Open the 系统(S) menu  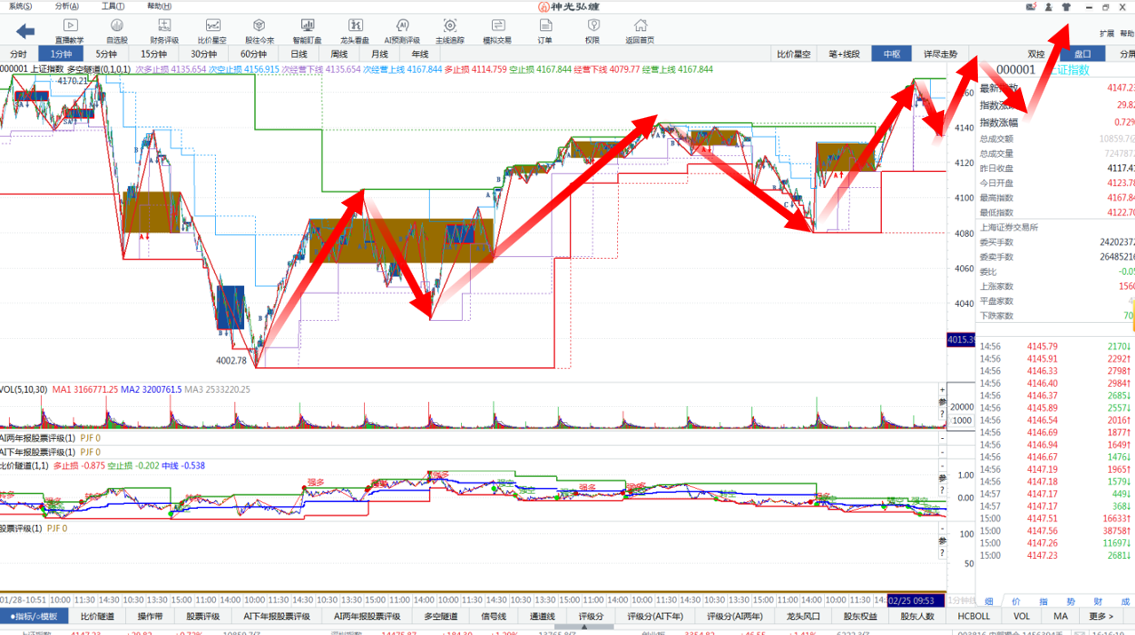tap(20, 6)
